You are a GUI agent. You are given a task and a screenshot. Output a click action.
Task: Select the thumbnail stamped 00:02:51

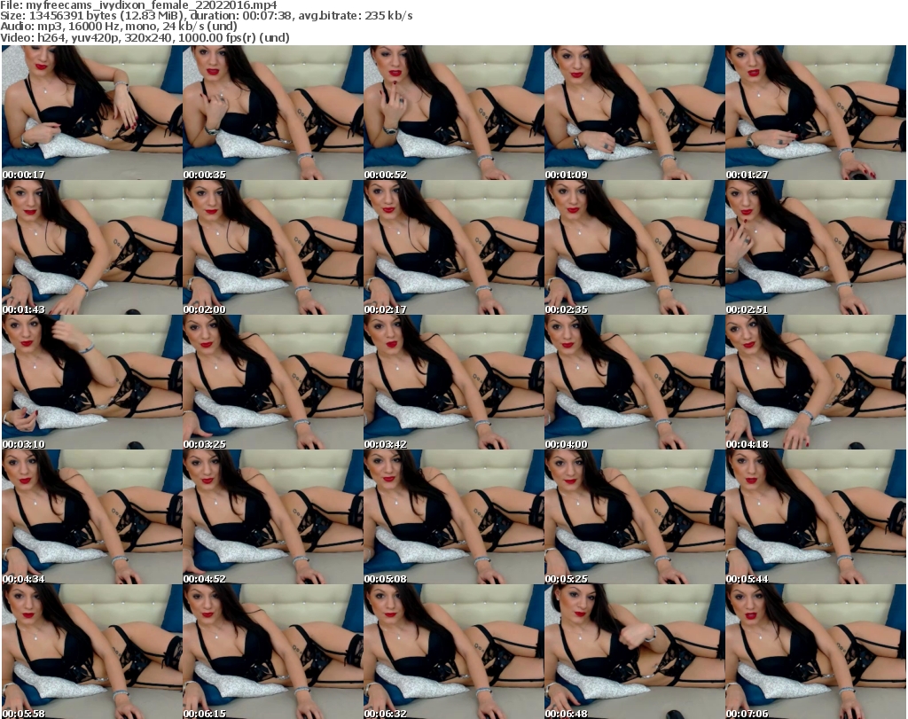point(816,247)
